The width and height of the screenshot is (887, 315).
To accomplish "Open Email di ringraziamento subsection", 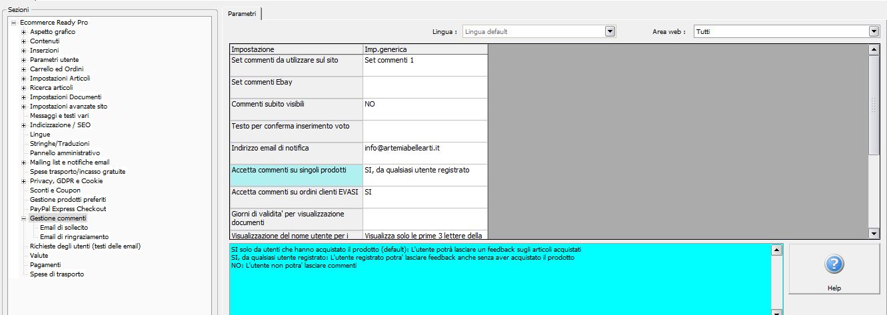I will coord(74,237).
